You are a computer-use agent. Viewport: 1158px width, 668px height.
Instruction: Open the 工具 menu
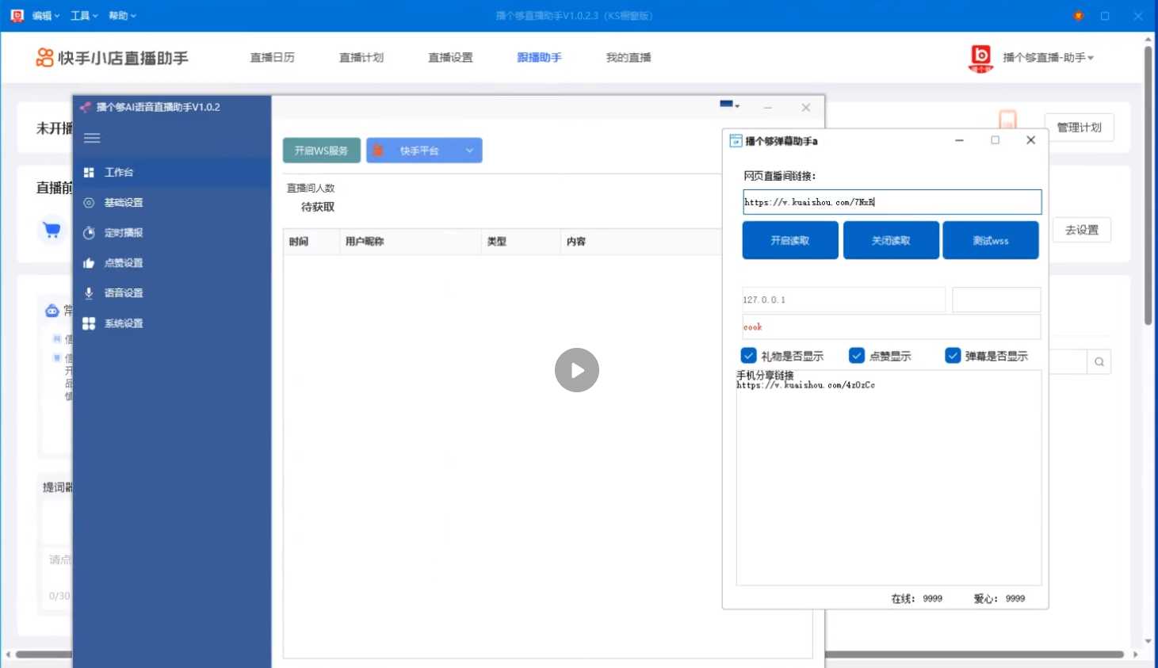84,16
